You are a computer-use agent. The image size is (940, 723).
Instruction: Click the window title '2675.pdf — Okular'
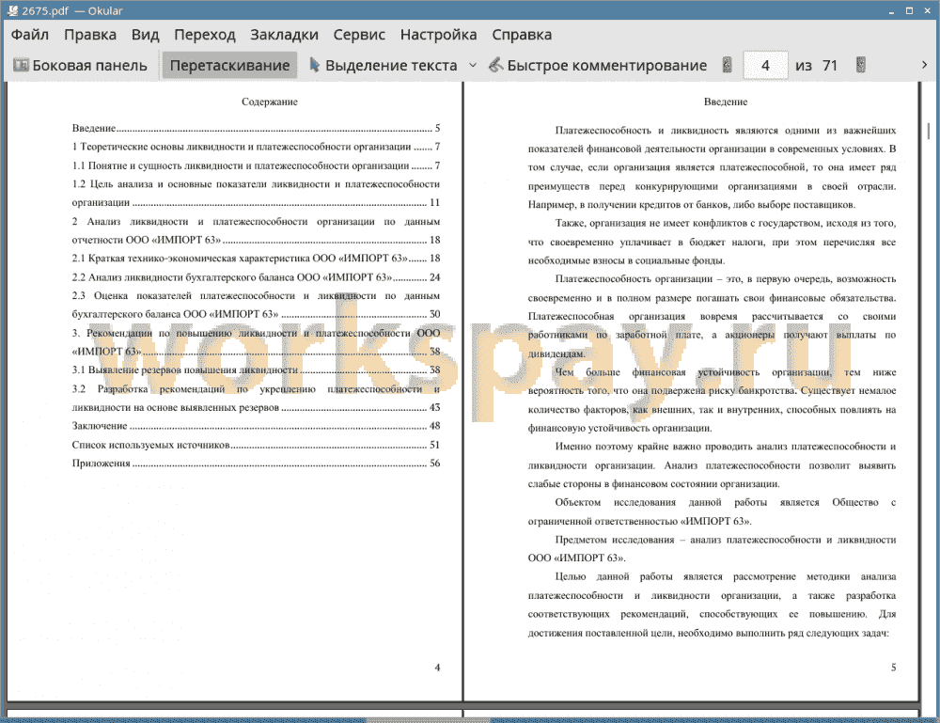[x=72, y=10]
